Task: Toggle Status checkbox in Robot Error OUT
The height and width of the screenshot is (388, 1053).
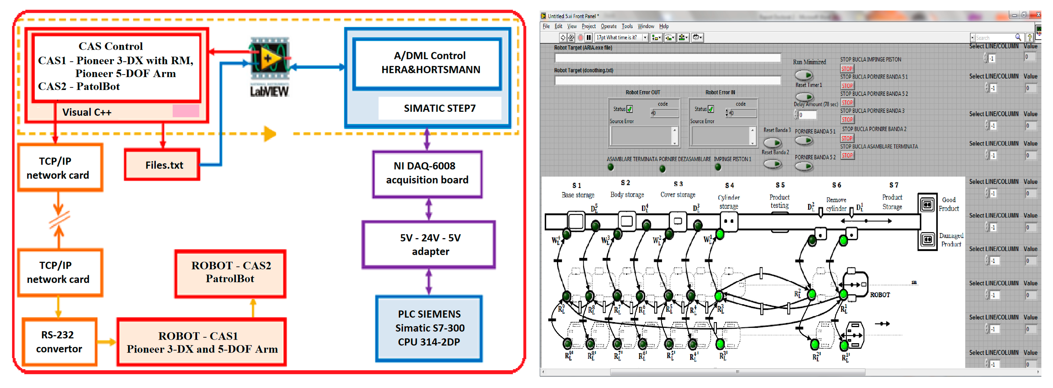Action: 629,109
